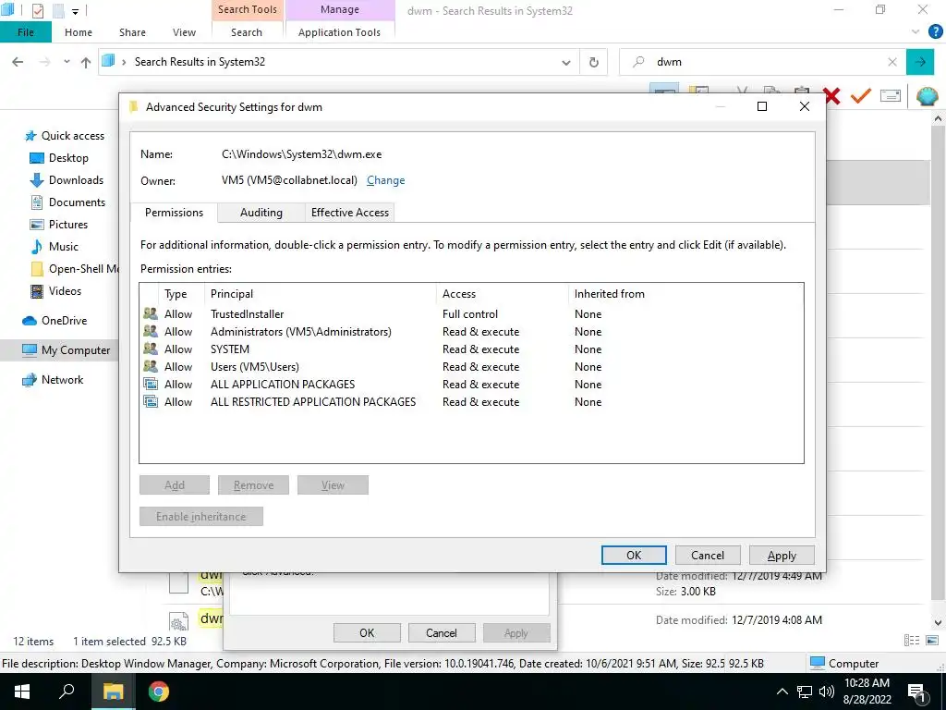Click the Change owner link
Viewport: 946px width, 710px height.
click(385, 180)
